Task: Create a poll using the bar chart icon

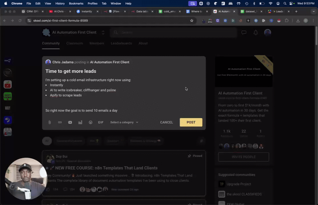Action: point(80,122)
